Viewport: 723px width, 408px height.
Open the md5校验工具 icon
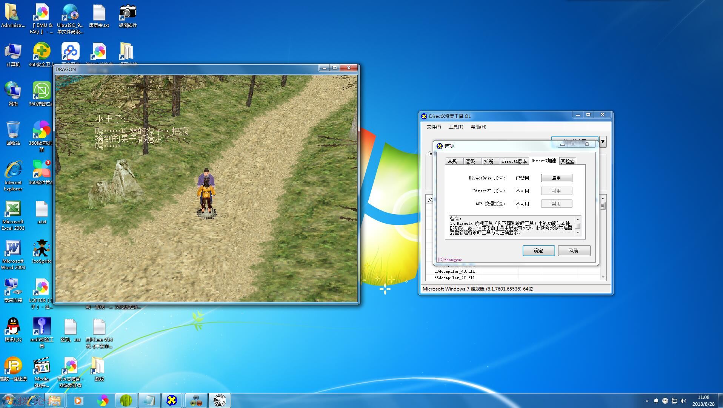click(x=42, y=332)
